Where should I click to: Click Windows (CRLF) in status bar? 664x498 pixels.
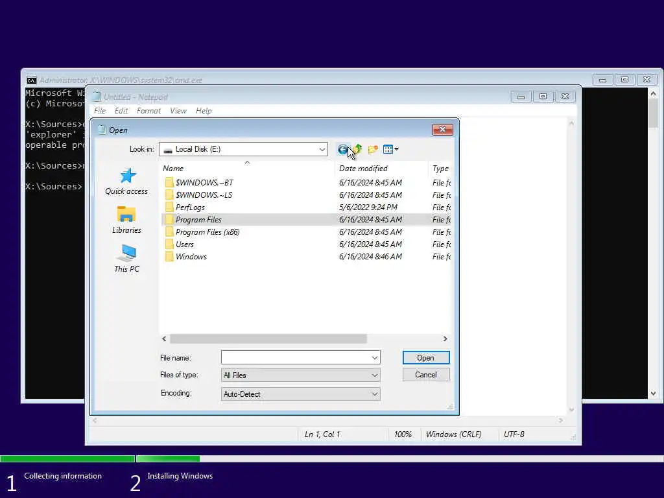click(453, 434)
